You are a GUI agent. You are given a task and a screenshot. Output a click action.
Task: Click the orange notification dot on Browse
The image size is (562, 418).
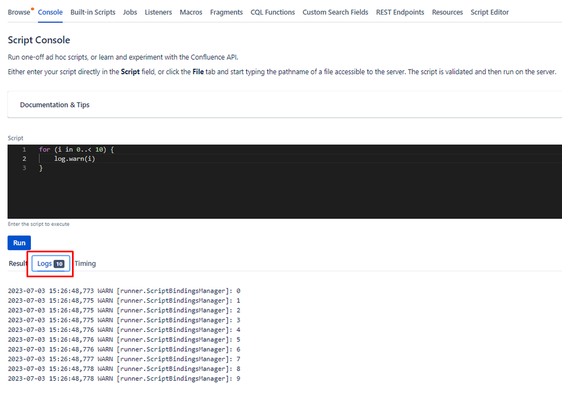[32, 8]
